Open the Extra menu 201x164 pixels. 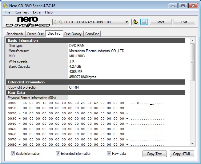coord(37,12)
